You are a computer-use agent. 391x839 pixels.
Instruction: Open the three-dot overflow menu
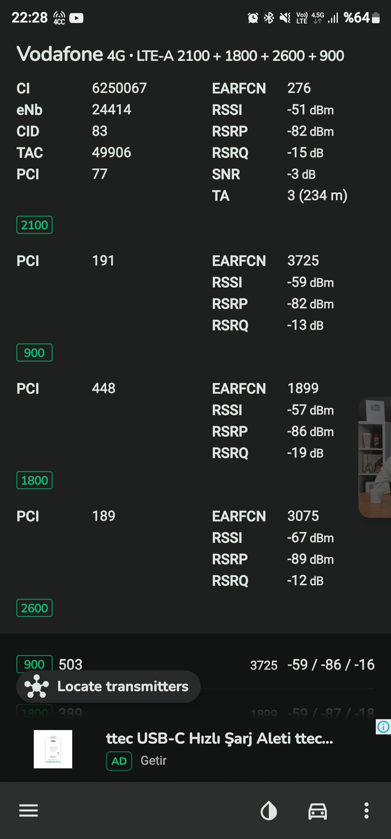tap(366, 810)
